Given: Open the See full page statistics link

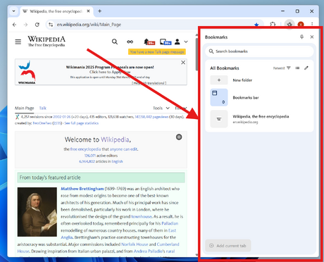Looking at the screenshot, I should [x=81, y=123].
